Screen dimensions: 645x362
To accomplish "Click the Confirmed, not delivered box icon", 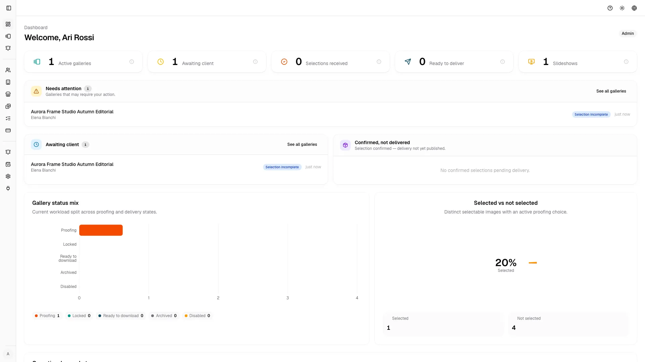I will 345,145.
